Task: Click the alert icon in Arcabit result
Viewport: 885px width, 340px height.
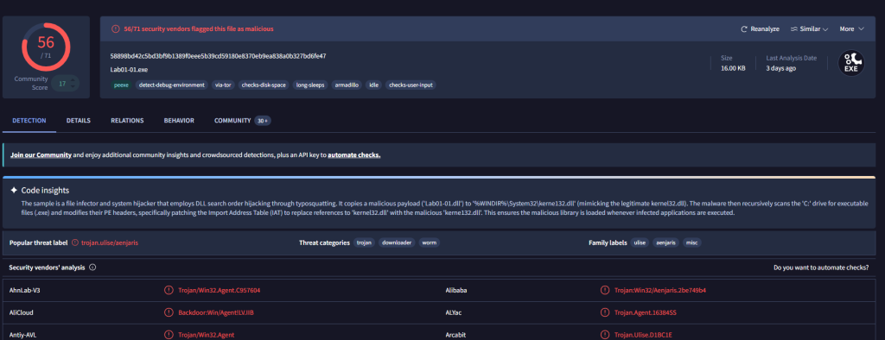Action: tap(605, 334)
